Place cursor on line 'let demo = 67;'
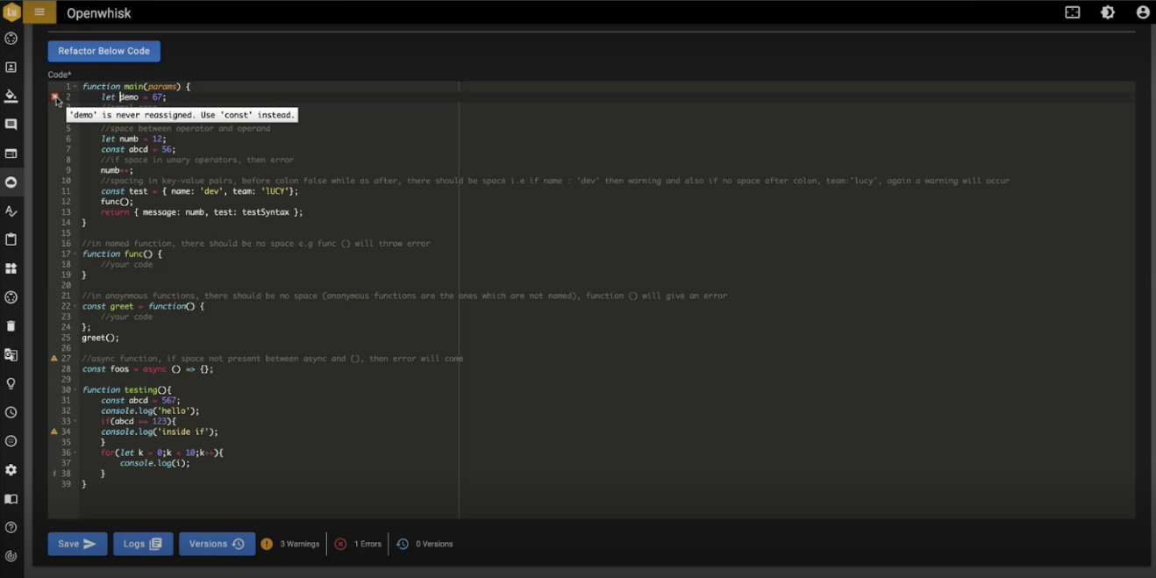The height and width of the screenshot is (578, 1156). pyautogui.click(x=133, y=97)
